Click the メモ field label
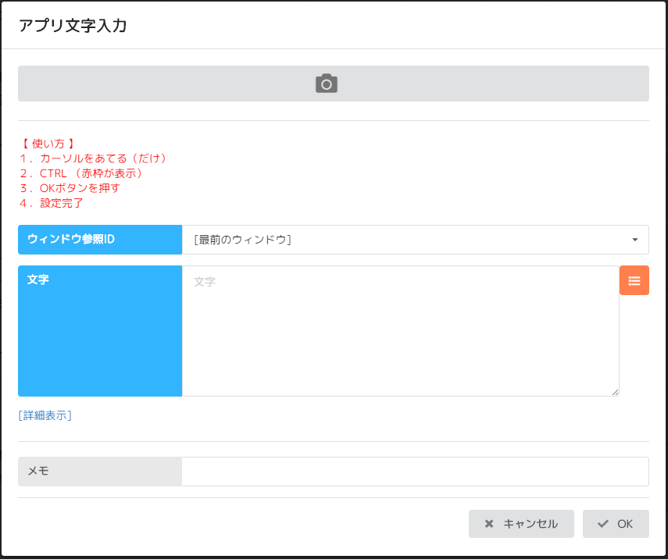 pyautogui.click(x=99, y=472)
